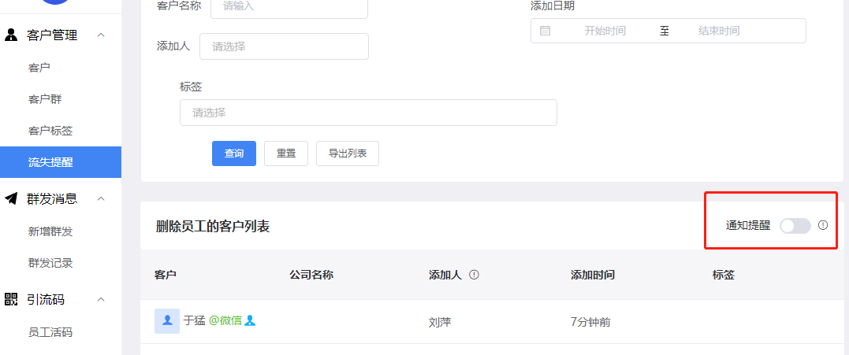Click the 结束时间 date field
849x355 pixels.
click(718, 31)
